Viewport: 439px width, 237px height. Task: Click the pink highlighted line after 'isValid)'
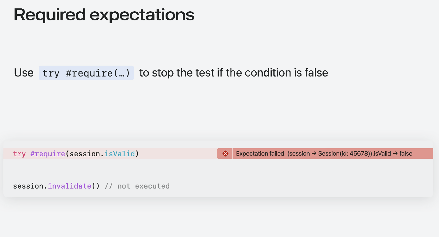click(x=178, y=154)
